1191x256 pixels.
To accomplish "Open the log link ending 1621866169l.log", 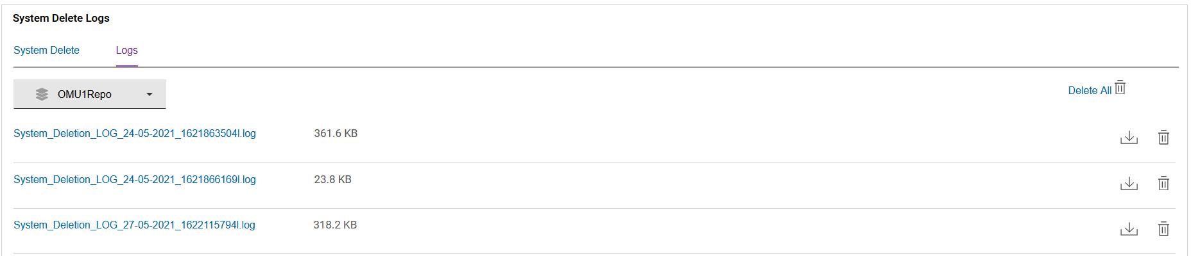I will pyautogui.click(x=135, y=180).
